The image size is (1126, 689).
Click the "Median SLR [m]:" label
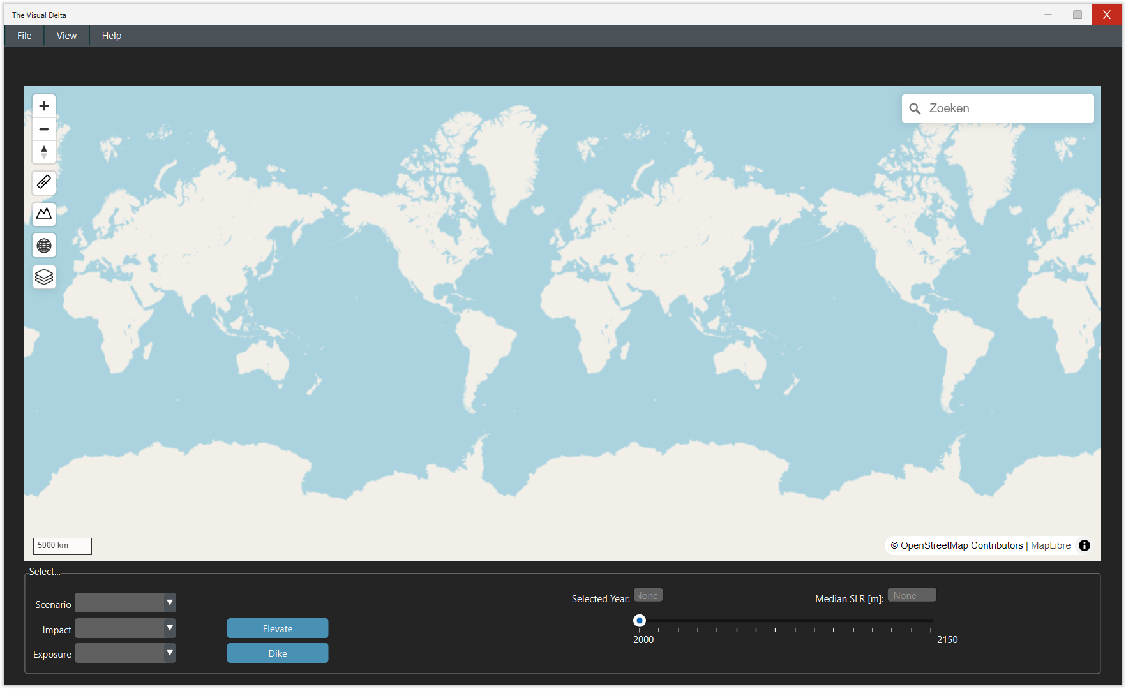click(x=850, y=599)
